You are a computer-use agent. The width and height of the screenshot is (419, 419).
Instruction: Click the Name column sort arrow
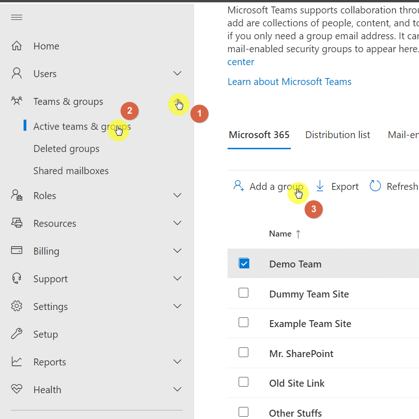coord(298,234)
